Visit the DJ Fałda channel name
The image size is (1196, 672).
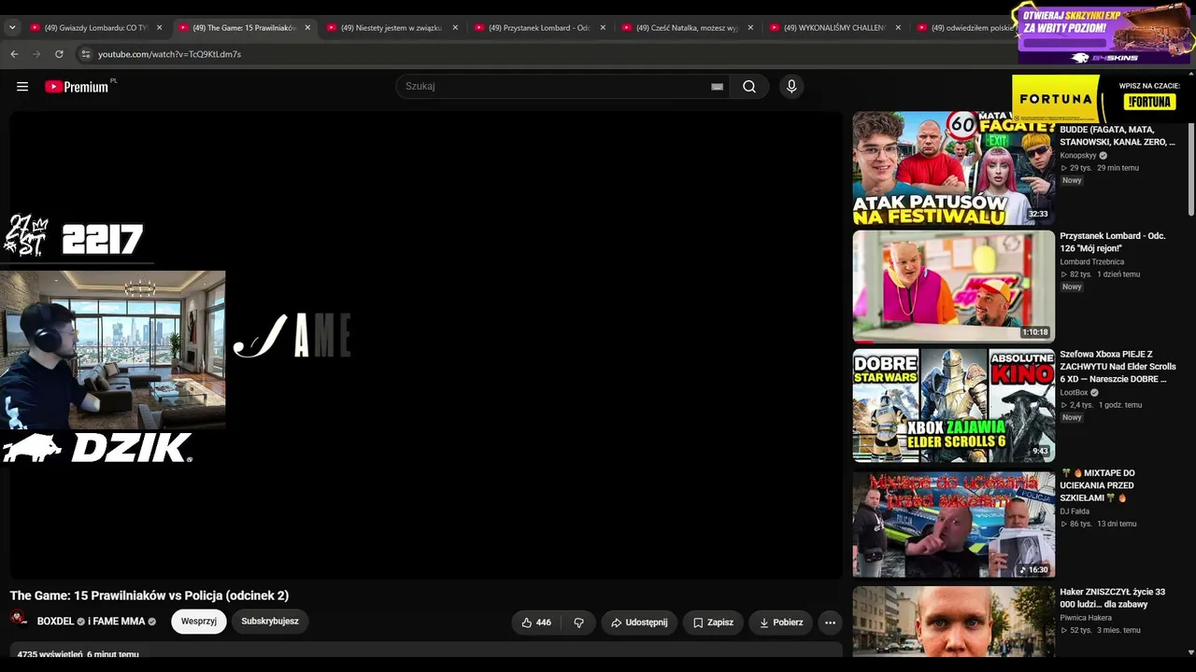(x=1075, y=511)
